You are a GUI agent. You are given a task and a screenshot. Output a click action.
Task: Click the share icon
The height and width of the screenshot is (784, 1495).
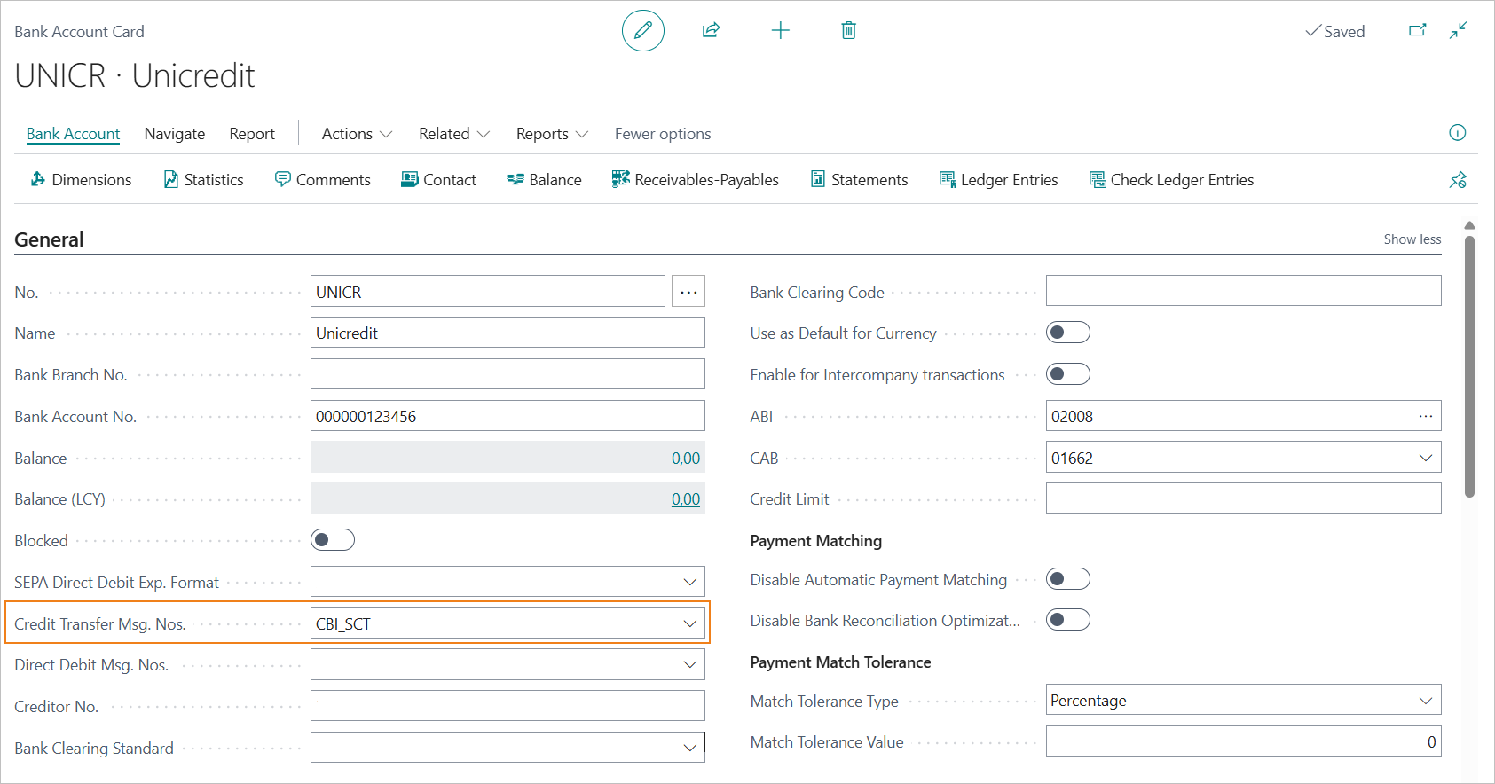pos(711,31)
